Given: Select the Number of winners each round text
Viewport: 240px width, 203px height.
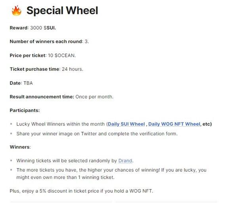Looking at the screenshot, I should (46, 42).
